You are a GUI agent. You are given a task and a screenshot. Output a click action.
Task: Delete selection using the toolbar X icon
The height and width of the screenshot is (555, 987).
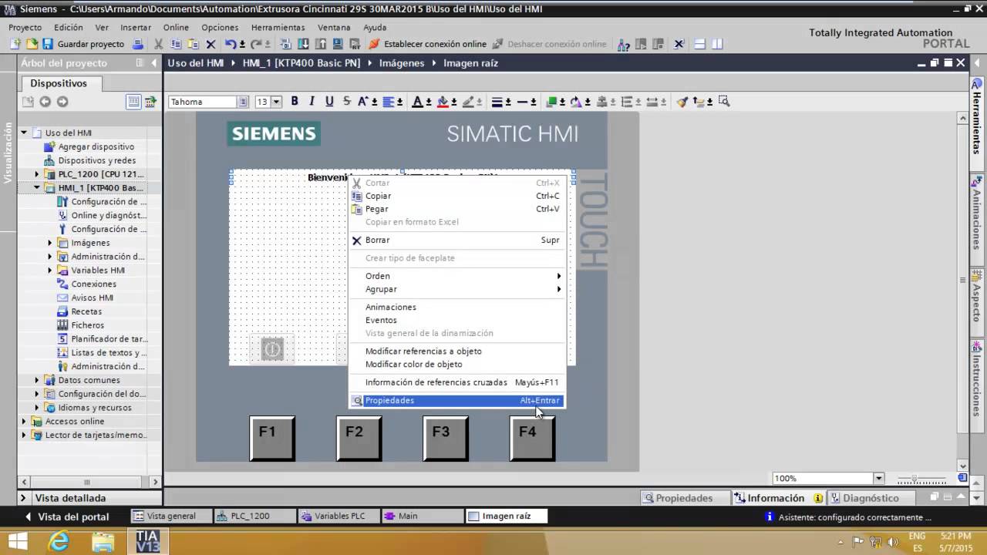(211, 44)
